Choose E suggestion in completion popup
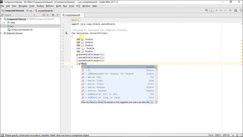This screenshot has height=137, width=243. [118, 67]
